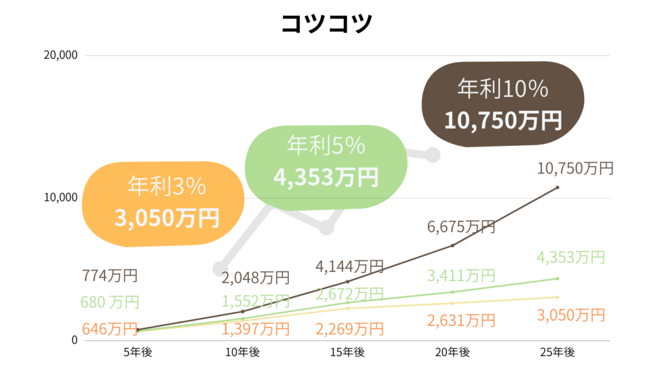Select the 20年後 axis label
Screen dimensions: 653x367
pyautogui.click(x=453, y=352)
